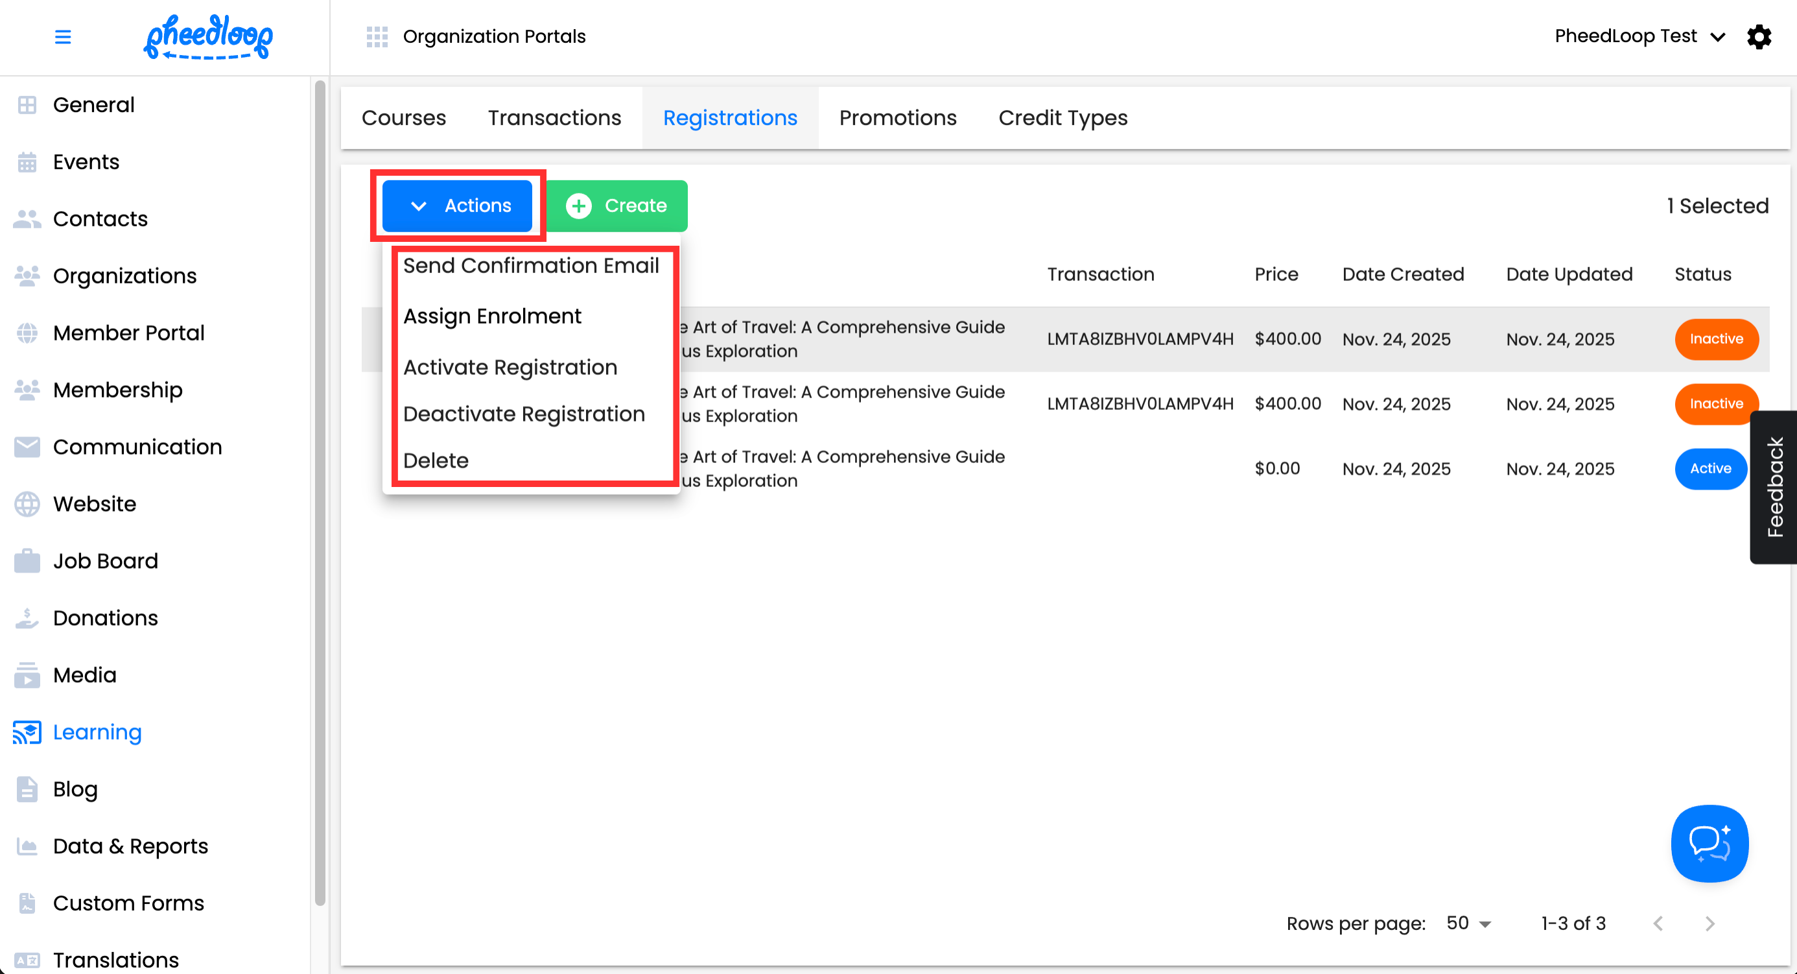
Task: Switch to the Promotions tab
Action: coord(897,118)
